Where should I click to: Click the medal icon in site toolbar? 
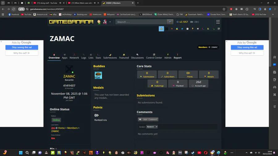(x=192, y=29)
